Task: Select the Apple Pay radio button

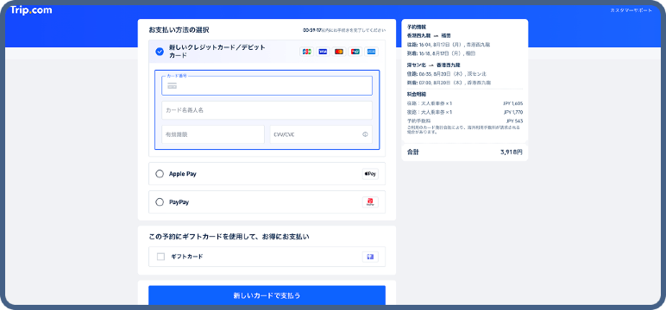Action: click(x=160, y=174)
